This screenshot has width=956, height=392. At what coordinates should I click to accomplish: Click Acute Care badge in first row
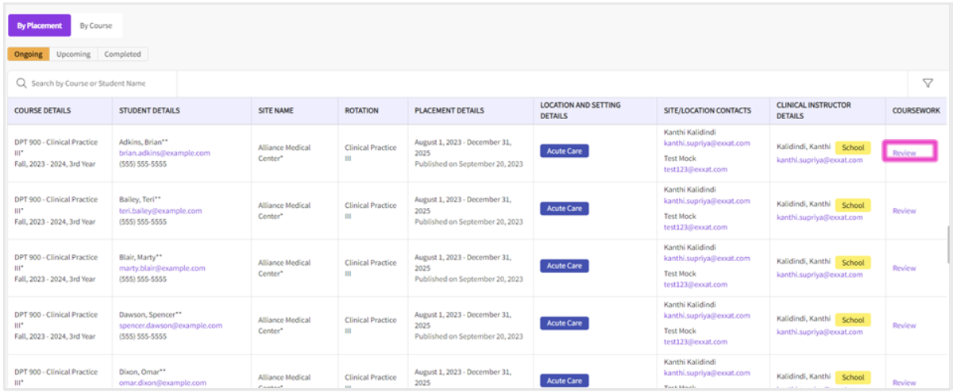click(x=564, y=151)
